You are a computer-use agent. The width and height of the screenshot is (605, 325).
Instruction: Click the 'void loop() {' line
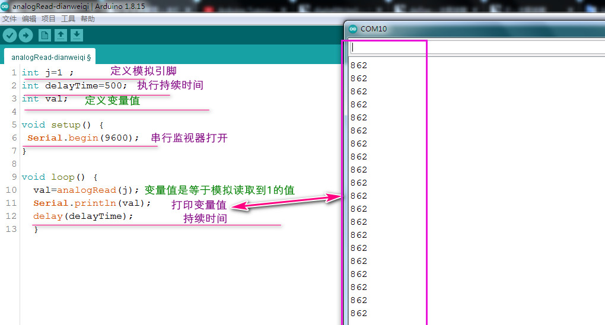59,177
